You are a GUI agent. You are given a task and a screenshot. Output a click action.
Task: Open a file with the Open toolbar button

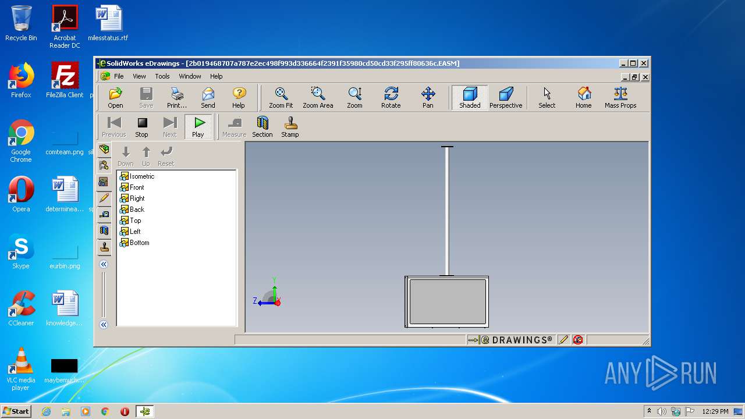point(115,98)
